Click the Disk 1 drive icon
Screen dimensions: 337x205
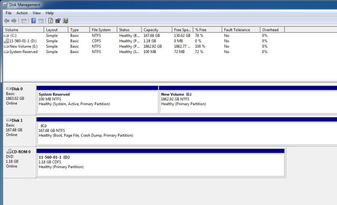[x=9, y=120]
